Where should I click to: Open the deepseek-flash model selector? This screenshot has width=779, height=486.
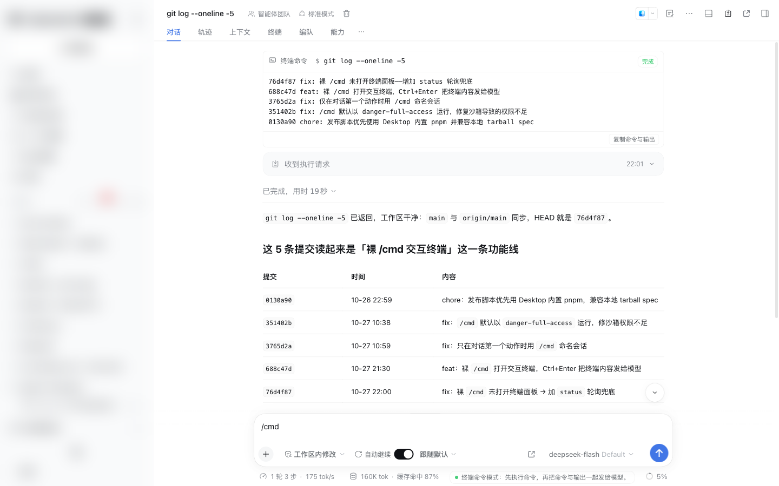coord(591,454)
